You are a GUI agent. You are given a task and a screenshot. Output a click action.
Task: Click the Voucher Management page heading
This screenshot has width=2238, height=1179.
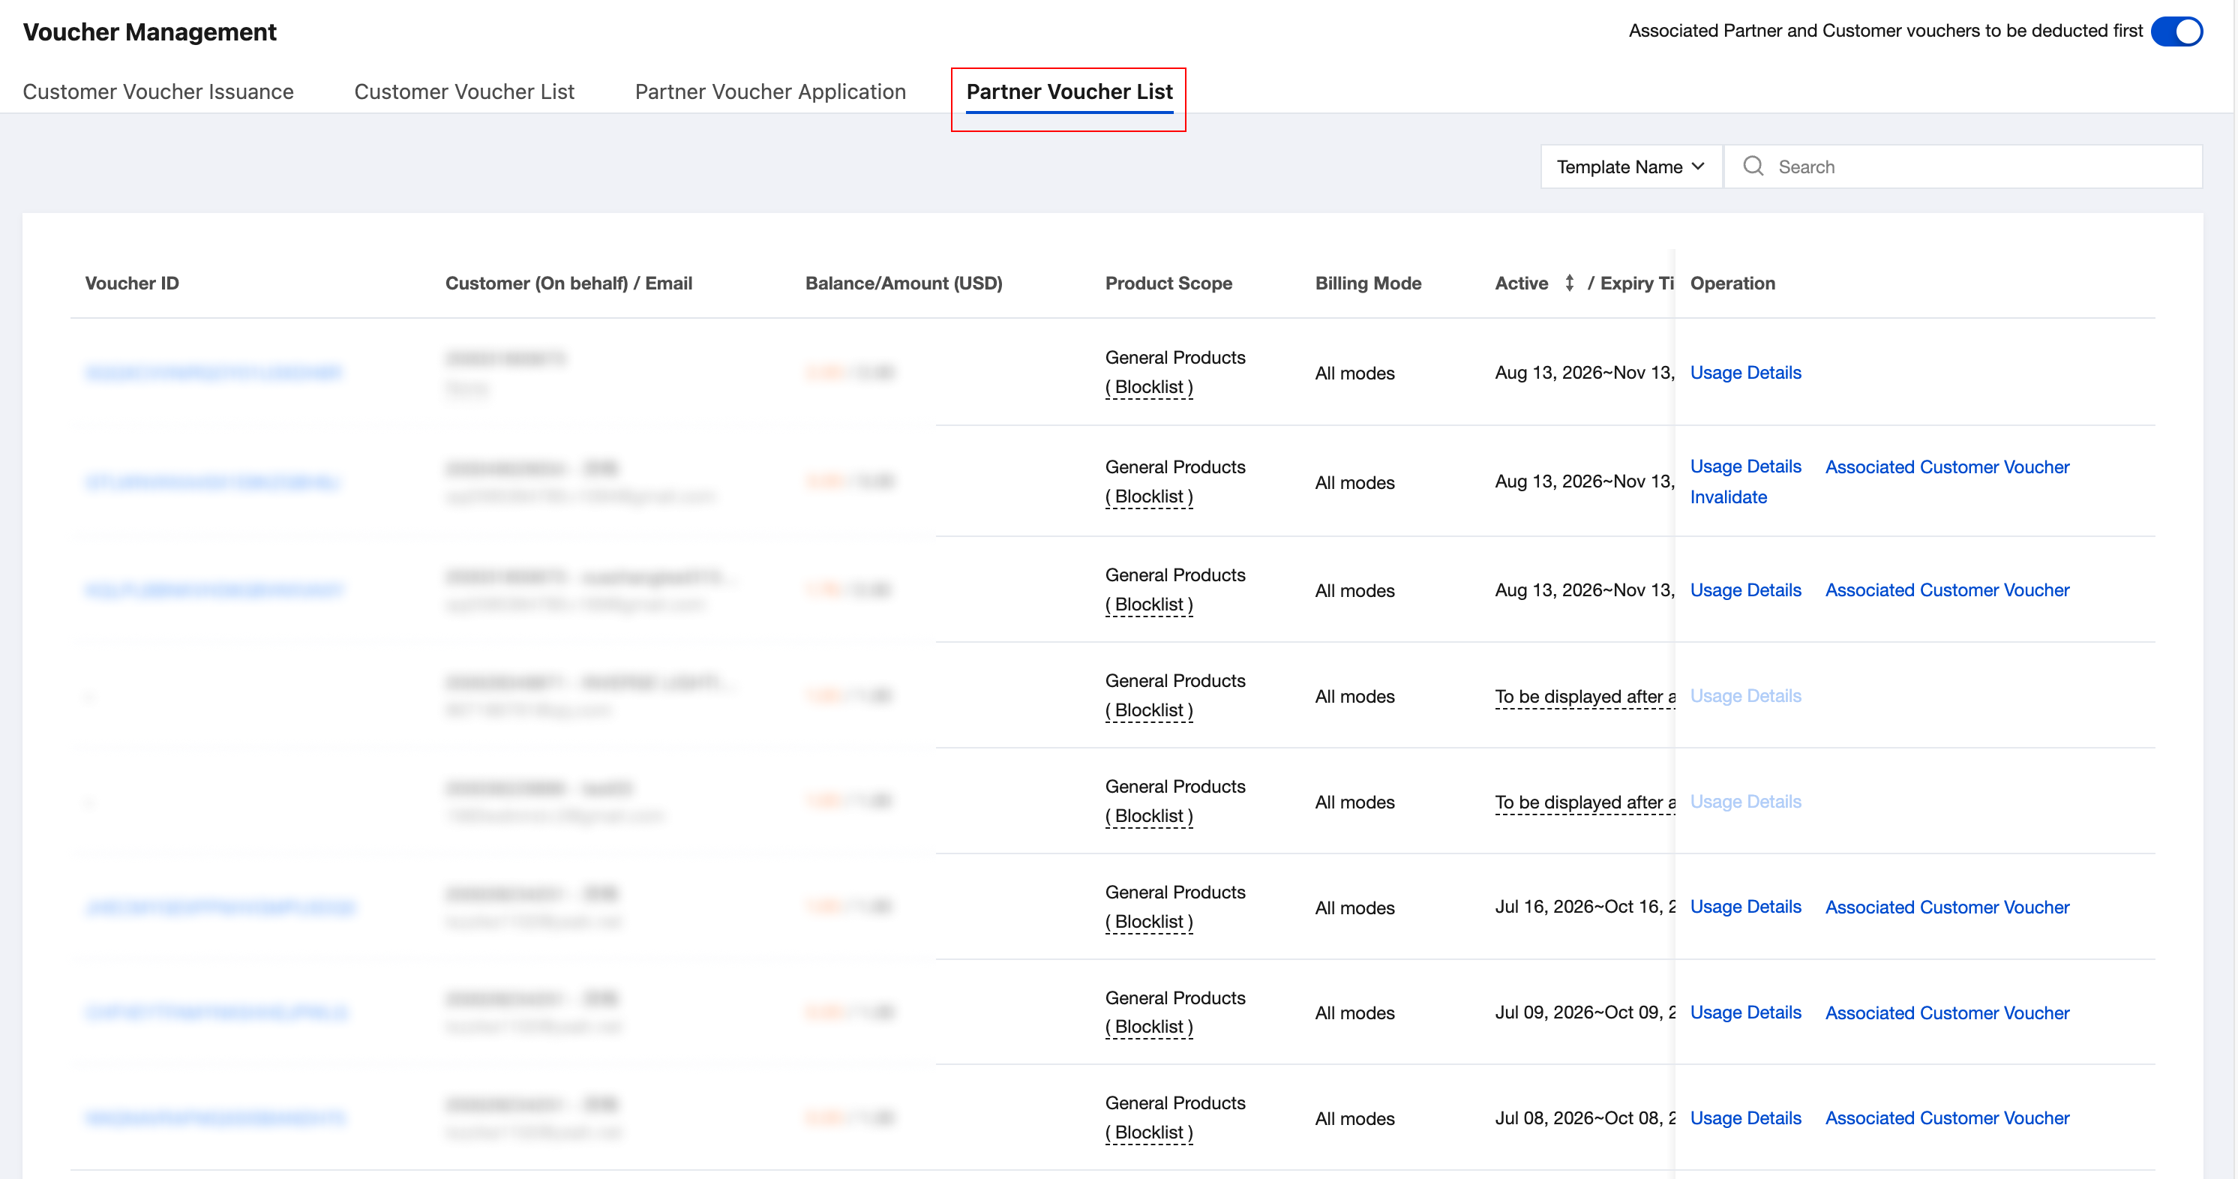coord(149,32)
